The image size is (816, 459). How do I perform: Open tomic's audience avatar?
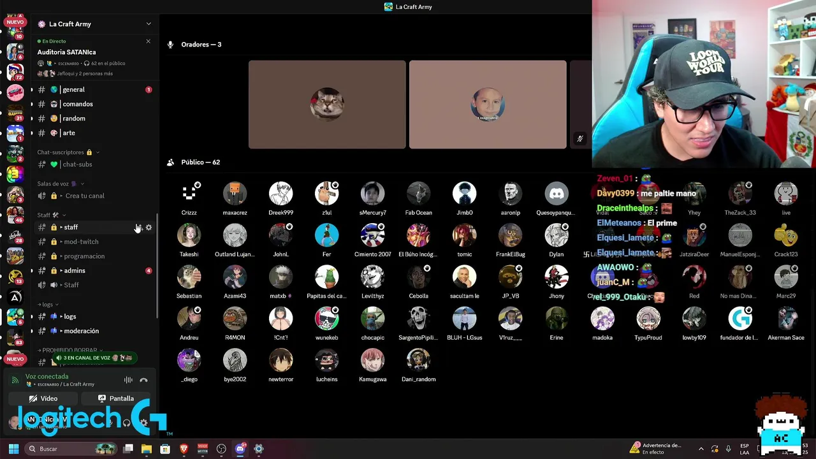pos(464,235)
